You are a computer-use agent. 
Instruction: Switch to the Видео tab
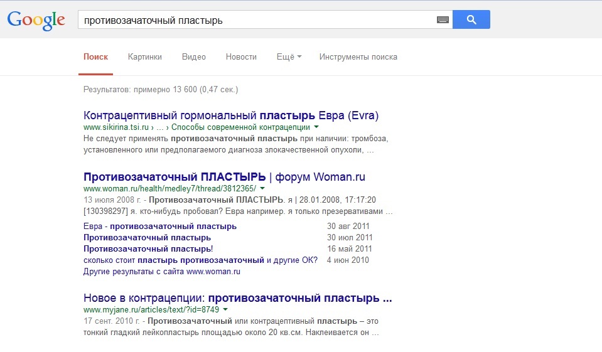pos(194,57)
